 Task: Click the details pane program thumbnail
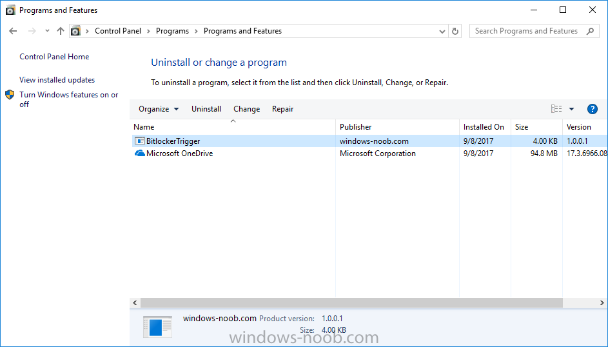pos(157,327)
